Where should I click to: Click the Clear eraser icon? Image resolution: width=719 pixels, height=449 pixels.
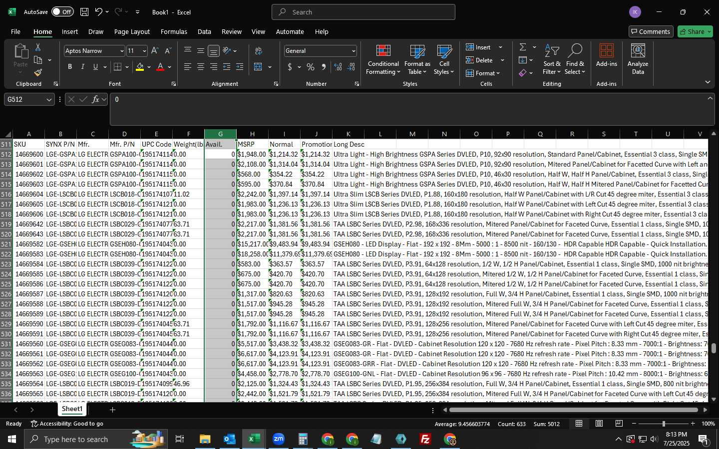(x=523, y=73)
